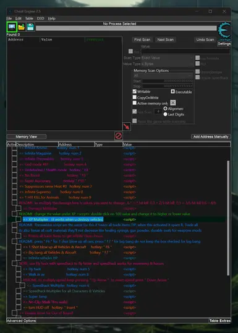The image size is (238, 333).
Task: Activate God mode script checkbox
Action: click(14, 164)
